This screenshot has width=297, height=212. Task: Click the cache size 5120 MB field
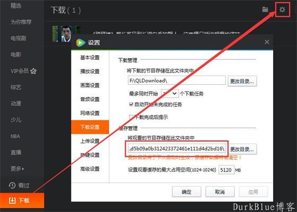click(x=226, y=170)
